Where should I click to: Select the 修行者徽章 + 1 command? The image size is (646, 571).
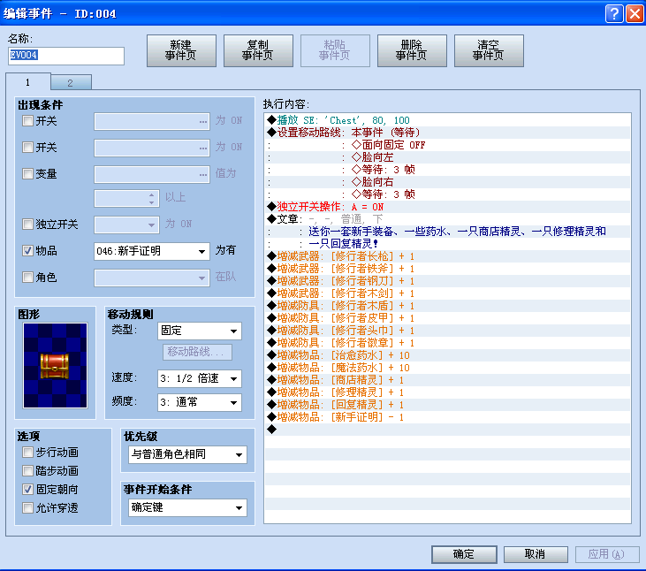[447, 343]
